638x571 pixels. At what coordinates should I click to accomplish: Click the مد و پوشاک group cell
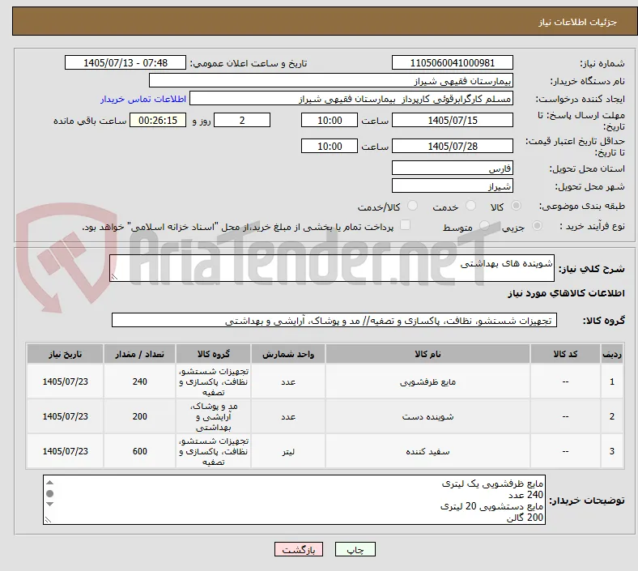pyautogui.click(x=213, y=416)
